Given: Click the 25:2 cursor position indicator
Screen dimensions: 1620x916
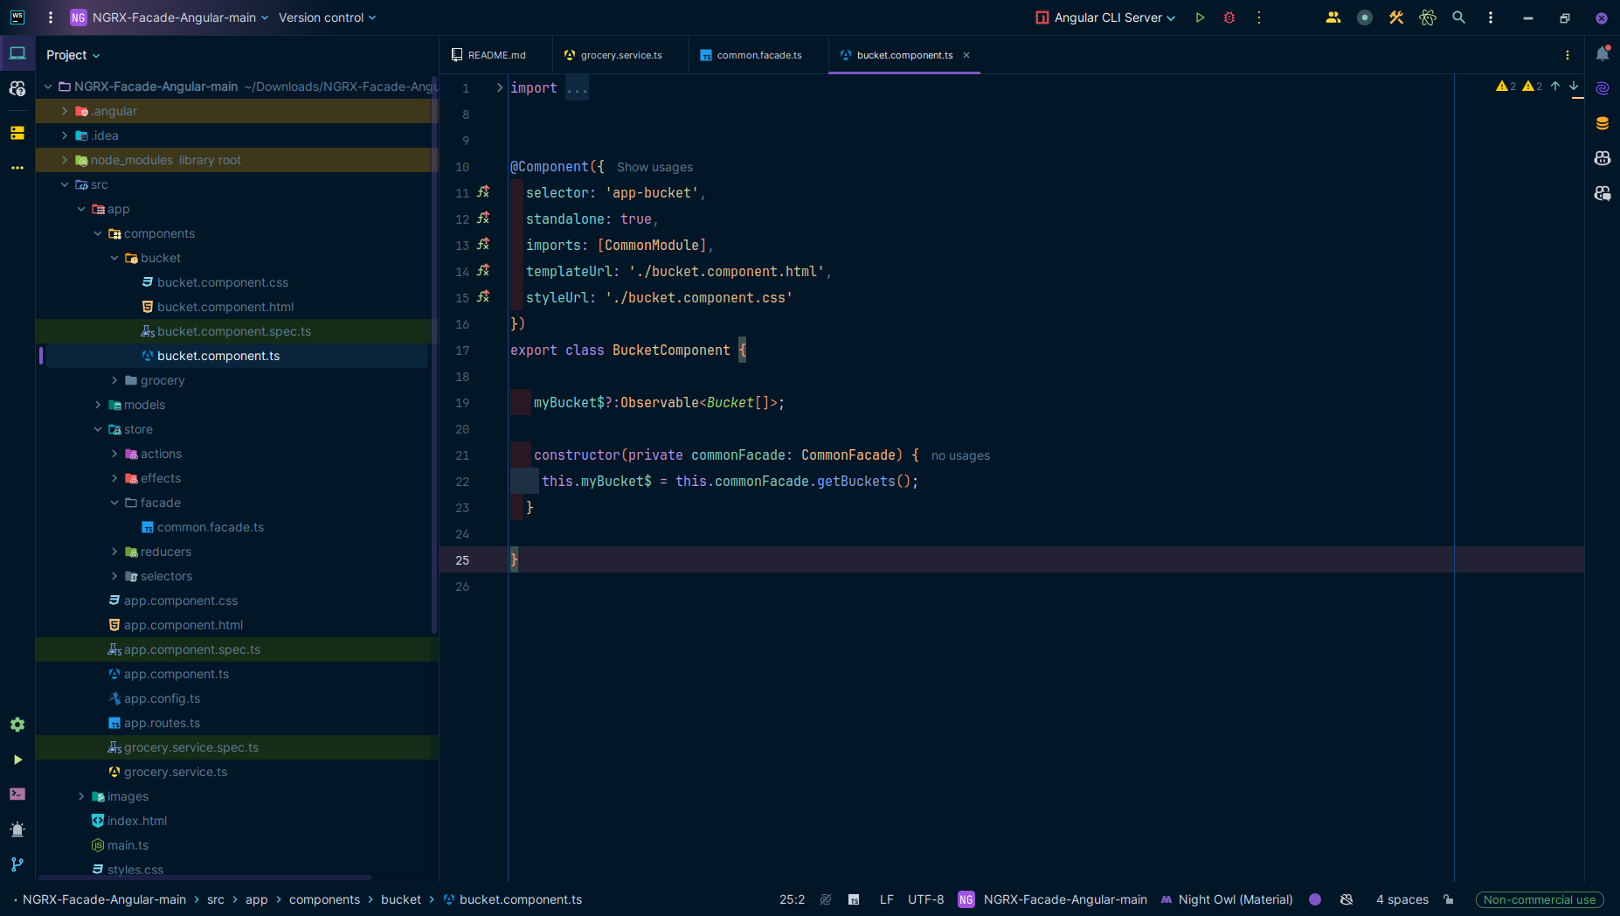Looking at the screenshot, I should tap(792, 899).
